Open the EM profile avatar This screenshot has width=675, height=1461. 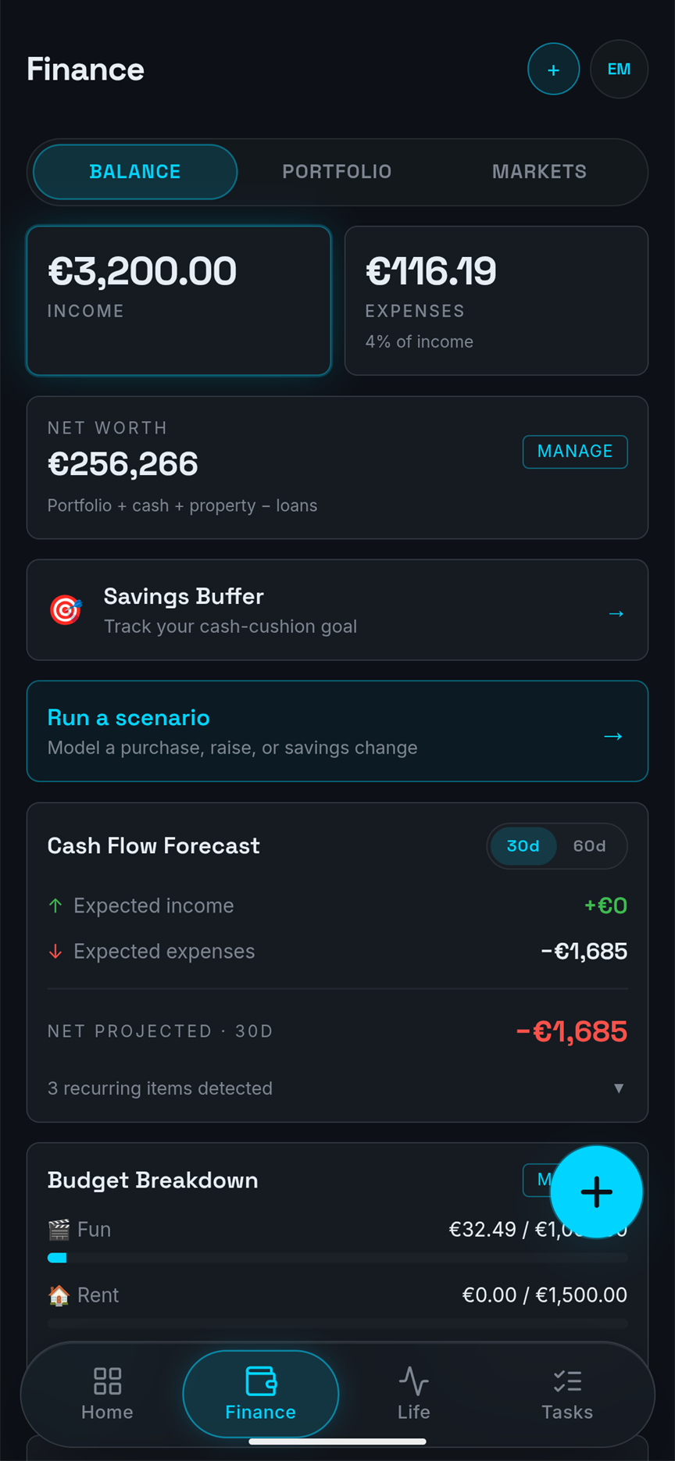click(619, 70)
